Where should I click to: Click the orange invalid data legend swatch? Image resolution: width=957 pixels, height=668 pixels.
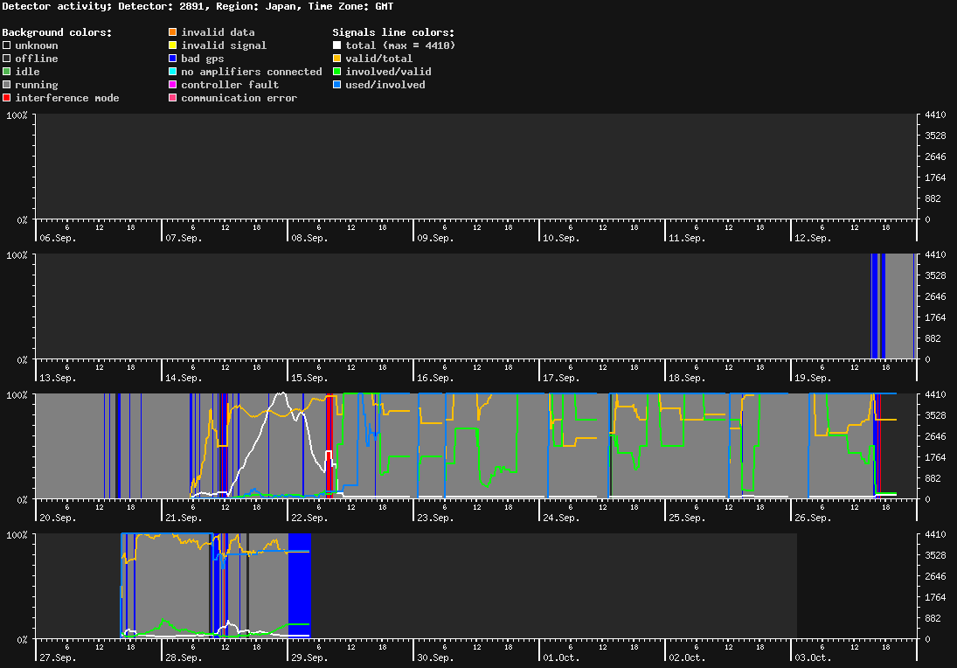[x=173, y=32]
